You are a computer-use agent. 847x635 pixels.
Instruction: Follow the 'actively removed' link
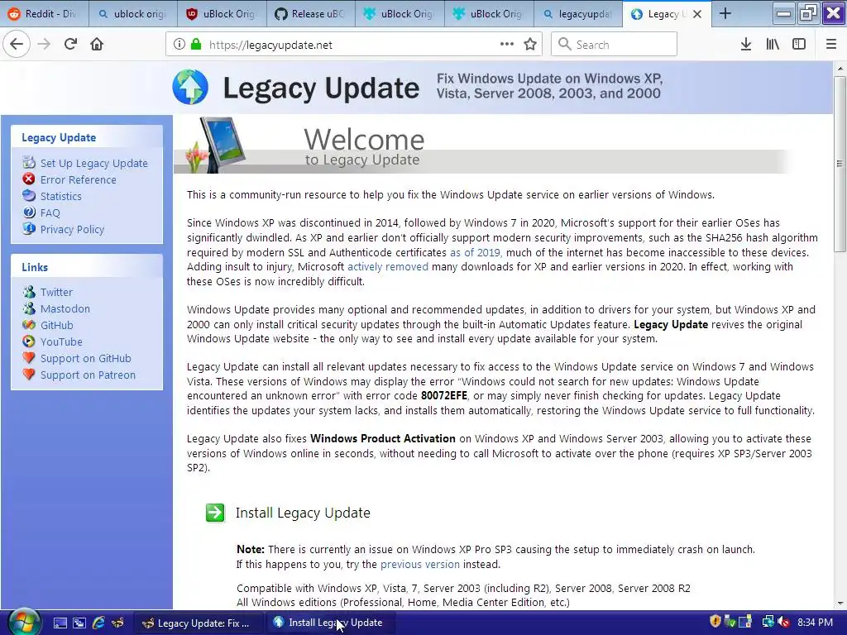click(388, 267)
